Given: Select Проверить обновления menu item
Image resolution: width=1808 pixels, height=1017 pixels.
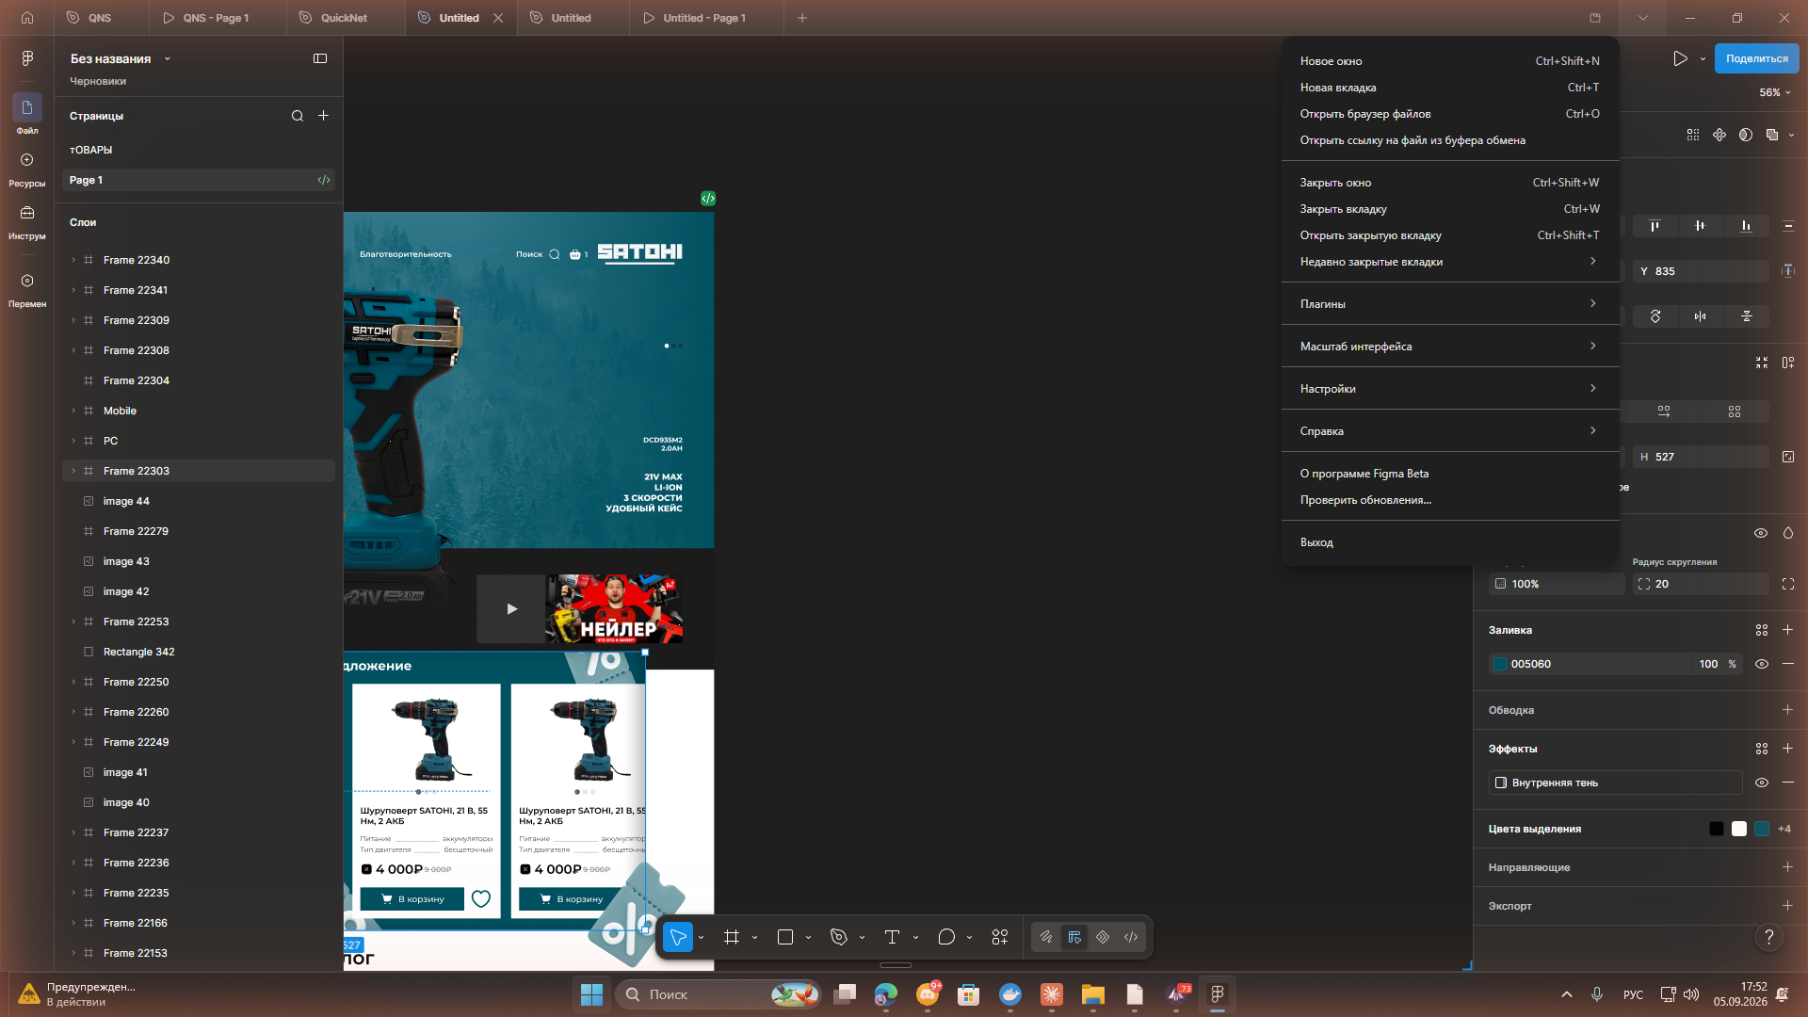Looking at the screenshot, I should 1450,500.
